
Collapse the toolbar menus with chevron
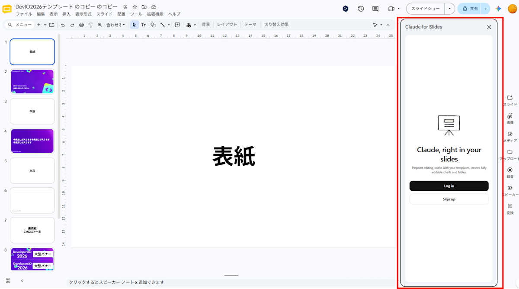[388, 25]
